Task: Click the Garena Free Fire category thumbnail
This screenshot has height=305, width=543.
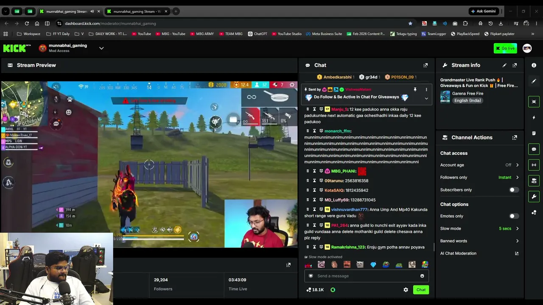Action: point(445,97)
